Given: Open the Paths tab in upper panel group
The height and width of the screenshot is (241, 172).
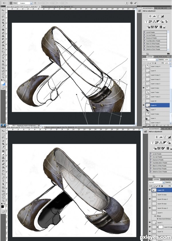Looking at the screenshot, I should tap(160, 57).
